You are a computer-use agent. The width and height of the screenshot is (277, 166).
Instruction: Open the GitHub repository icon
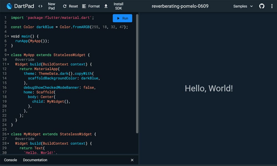coord(262,6)
